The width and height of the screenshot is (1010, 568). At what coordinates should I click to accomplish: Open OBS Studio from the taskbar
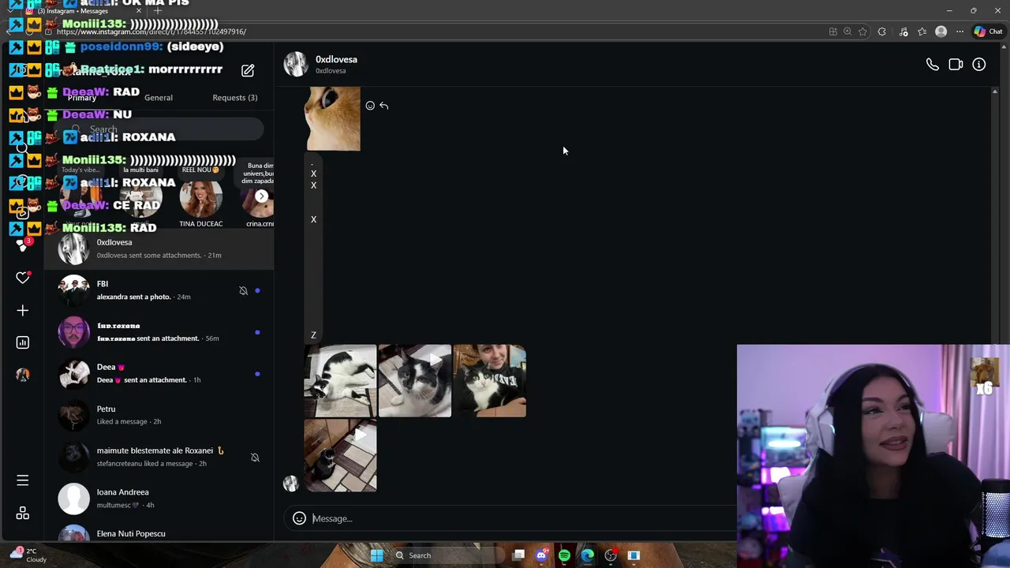tap(611, 555)
